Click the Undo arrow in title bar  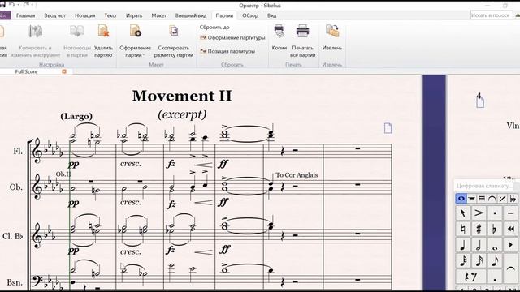coord(11,5)
